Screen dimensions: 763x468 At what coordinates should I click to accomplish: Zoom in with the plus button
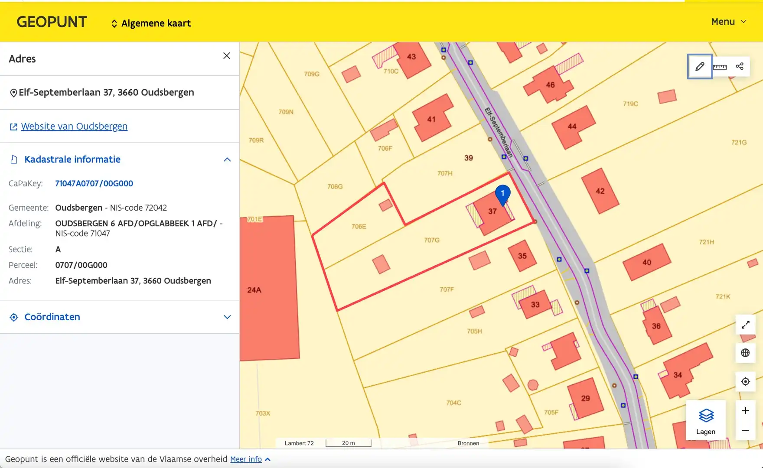[x=745, y=410]
